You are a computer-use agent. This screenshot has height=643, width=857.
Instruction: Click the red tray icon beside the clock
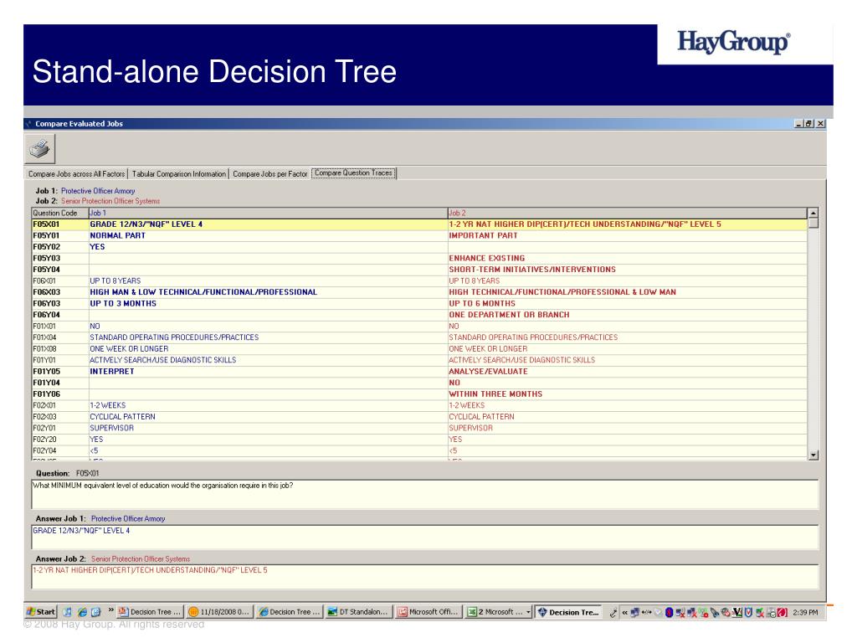click(783, 612)
